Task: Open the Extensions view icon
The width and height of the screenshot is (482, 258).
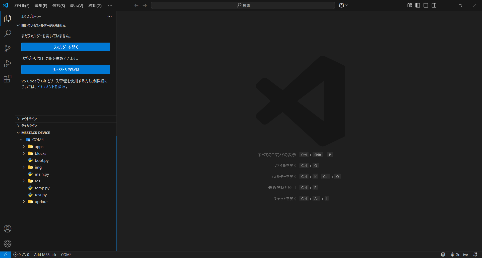Action: [x=8, y=79]
